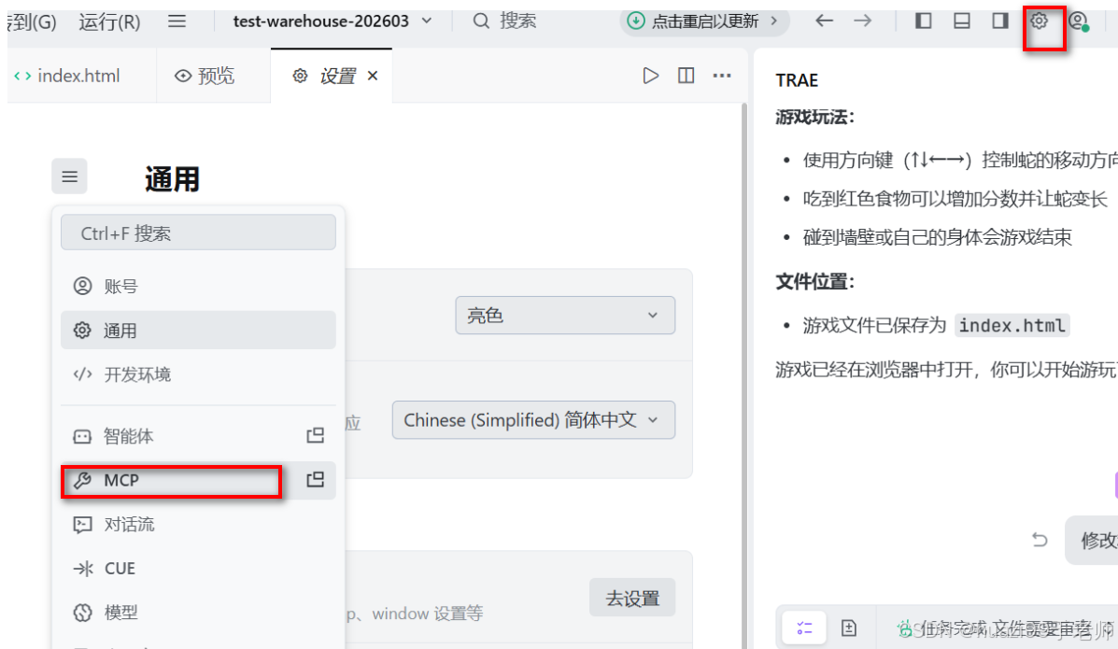This screenshot has width=1118, height=649.
Task: Select 开发环境 in settings sidebar
Action: pyautogui.click(x=198, y=374)
